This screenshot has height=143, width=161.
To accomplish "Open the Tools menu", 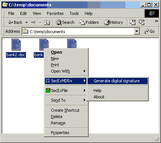I will pos(74,13).
